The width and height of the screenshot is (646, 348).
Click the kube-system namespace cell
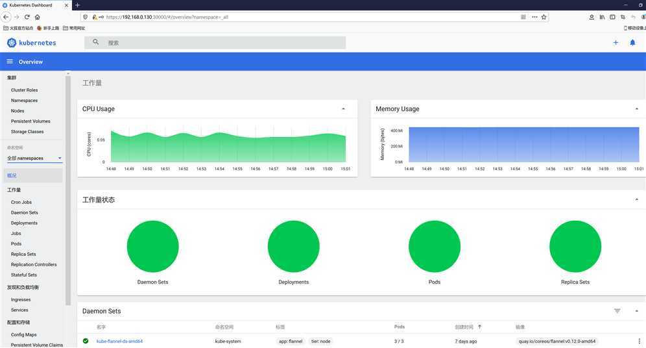tap(228, 341)
